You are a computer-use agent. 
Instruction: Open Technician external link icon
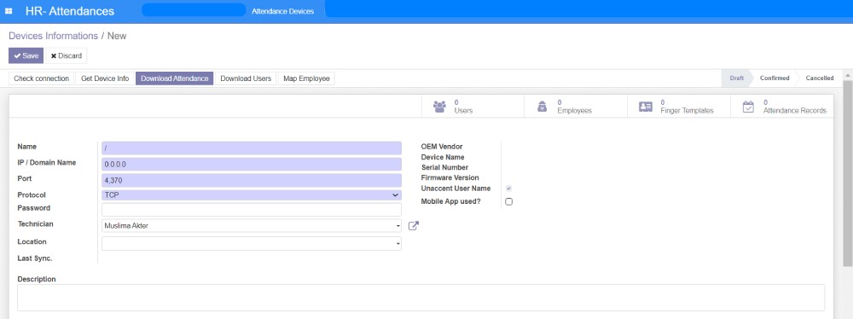(414, 225)
